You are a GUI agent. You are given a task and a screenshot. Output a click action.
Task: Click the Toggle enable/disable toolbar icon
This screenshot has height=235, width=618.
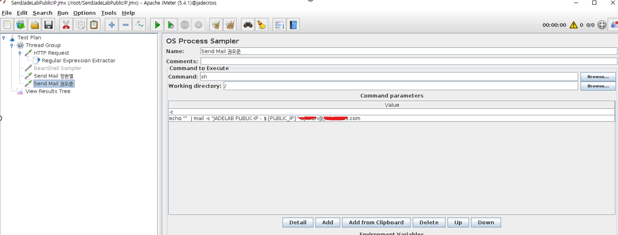139,25
